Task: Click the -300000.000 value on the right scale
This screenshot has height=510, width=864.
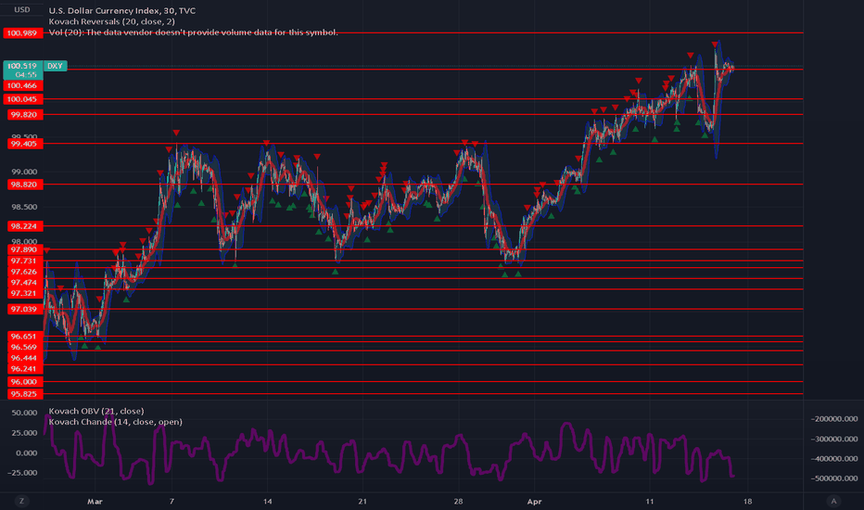Action: (x=833, y=439)
